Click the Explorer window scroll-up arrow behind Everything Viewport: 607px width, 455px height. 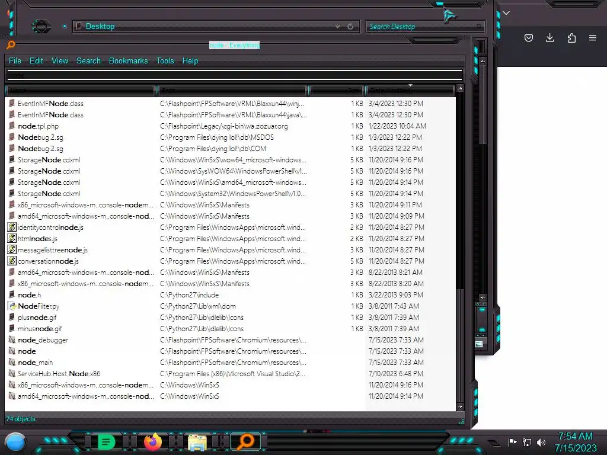(x=483, y=61)
